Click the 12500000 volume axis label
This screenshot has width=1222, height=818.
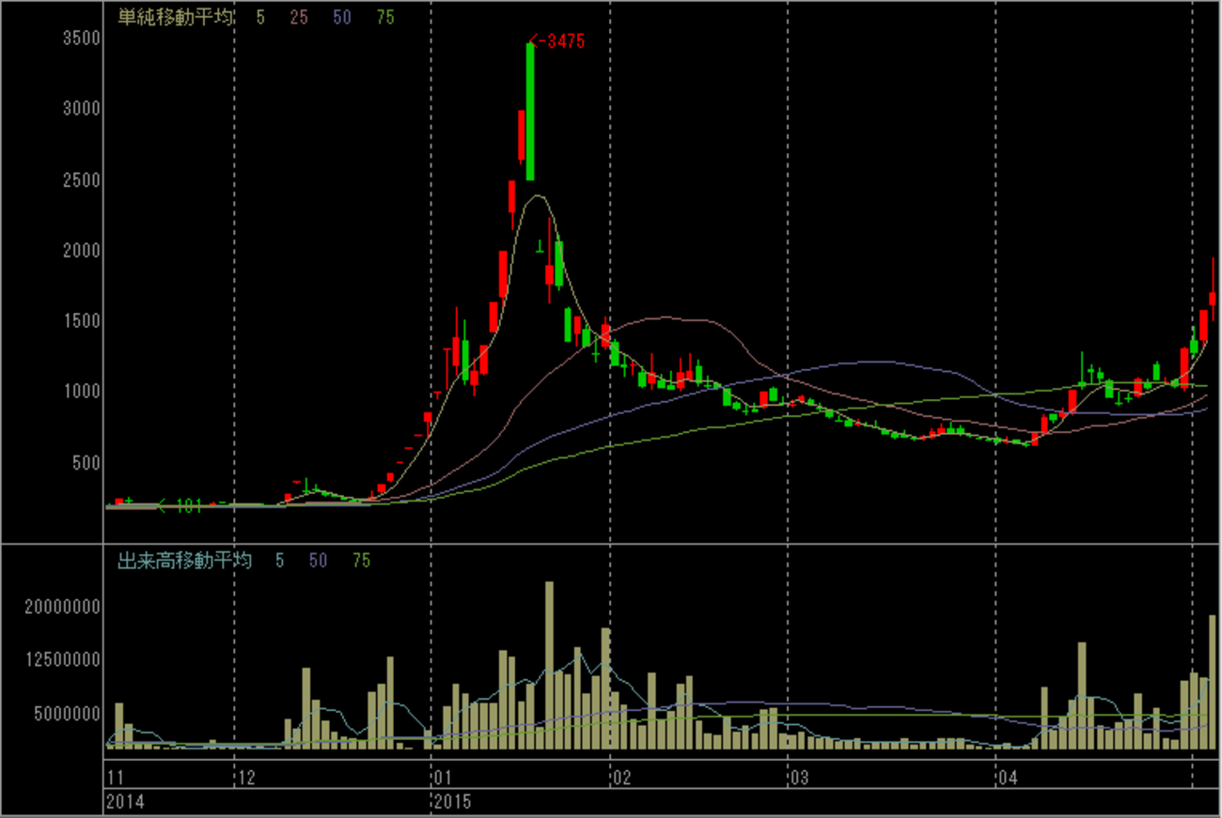point(63,659)
